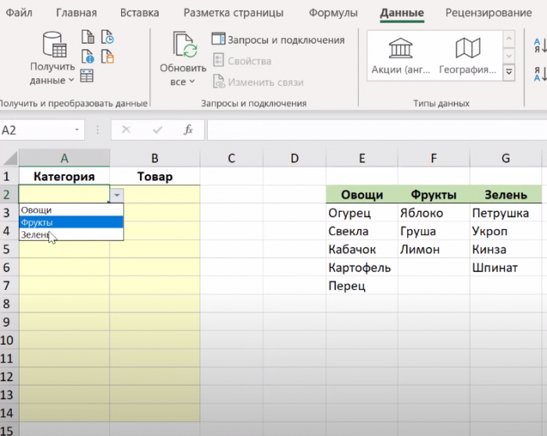Click the From Table/Range icon
The height and width of the screenshot is (436, 547).
click(x=87, y=76)
